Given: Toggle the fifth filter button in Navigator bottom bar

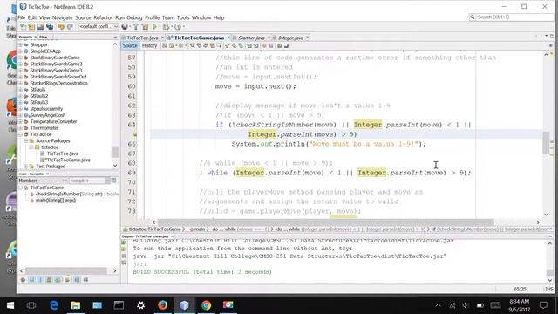Looking at the screenshot, I should [x=58, y=280].
